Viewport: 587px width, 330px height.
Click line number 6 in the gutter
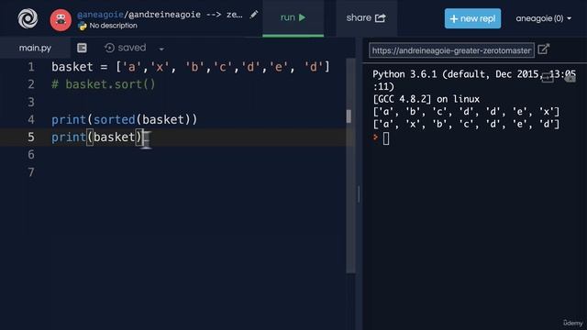click(31, 155)
